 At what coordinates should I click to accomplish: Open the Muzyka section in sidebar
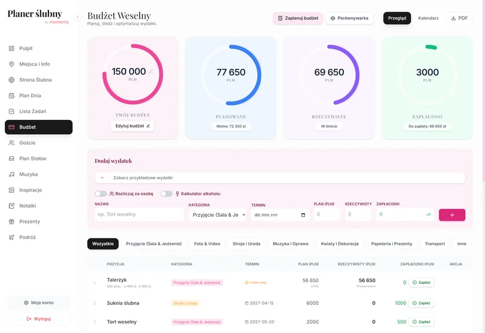pos(28,174)
